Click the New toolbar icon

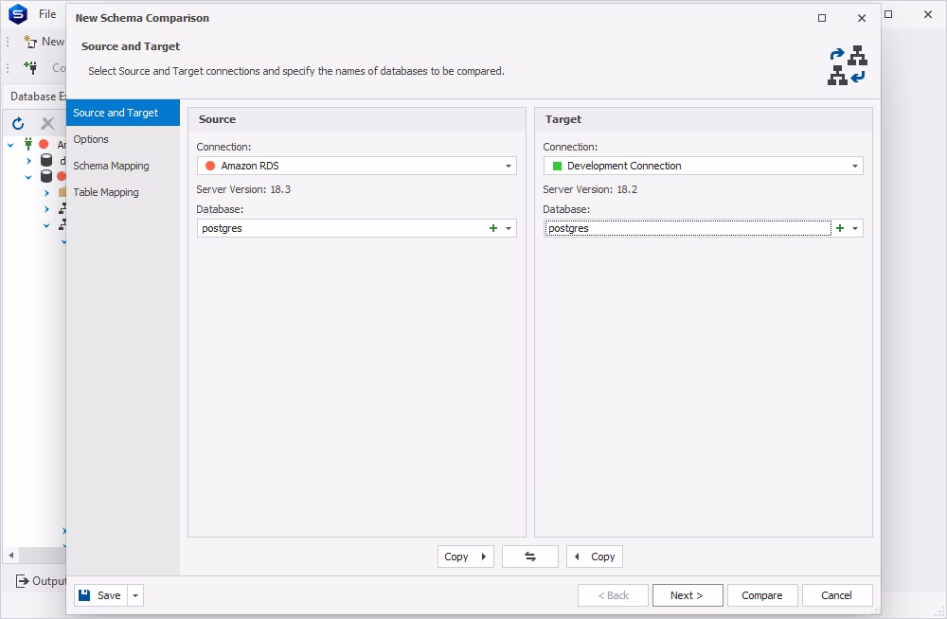pyautogui.click(x=30, y=42)
